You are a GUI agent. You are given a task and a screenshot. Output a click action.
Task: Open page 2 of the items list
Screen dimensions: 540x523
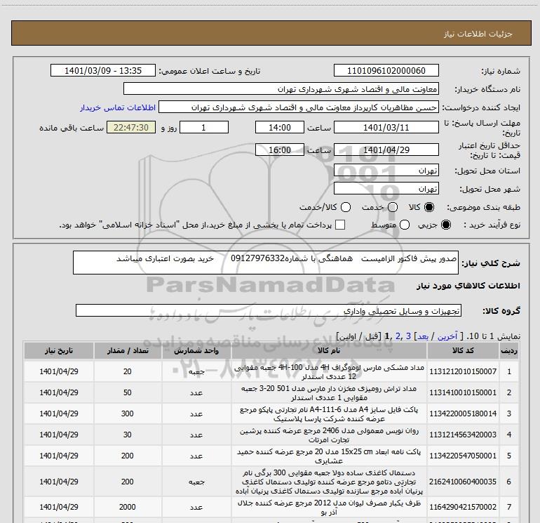[x=398, y=336]
